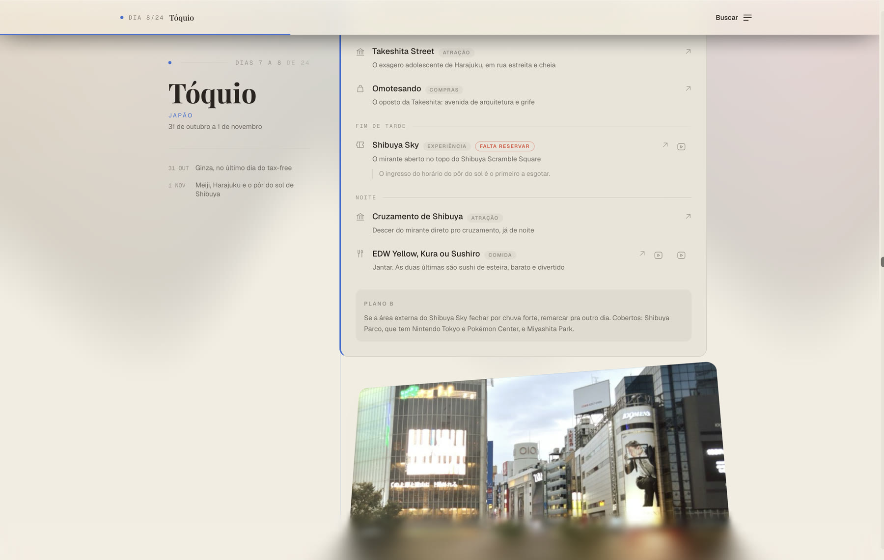This screenshot has height=560, width=884.
Task: Click the ticket icon beside Shibuya Sky
Action: [360, 145]
